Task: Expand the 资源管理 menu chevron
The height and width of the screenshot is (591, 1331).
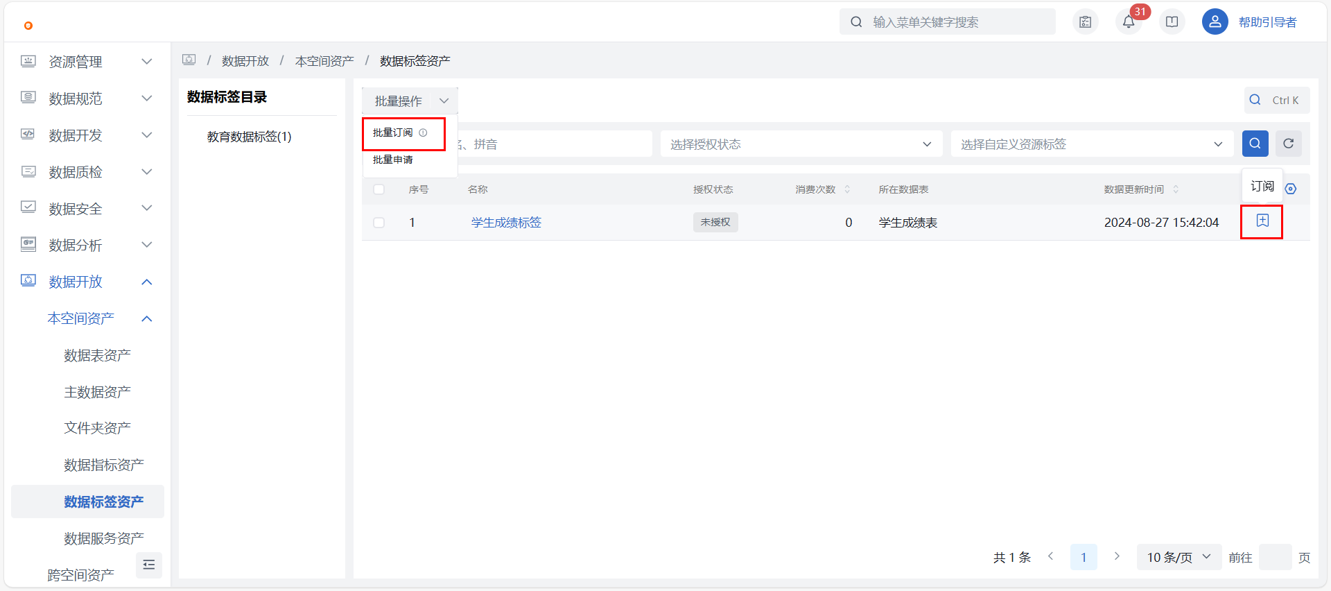Action: [147, 61]
